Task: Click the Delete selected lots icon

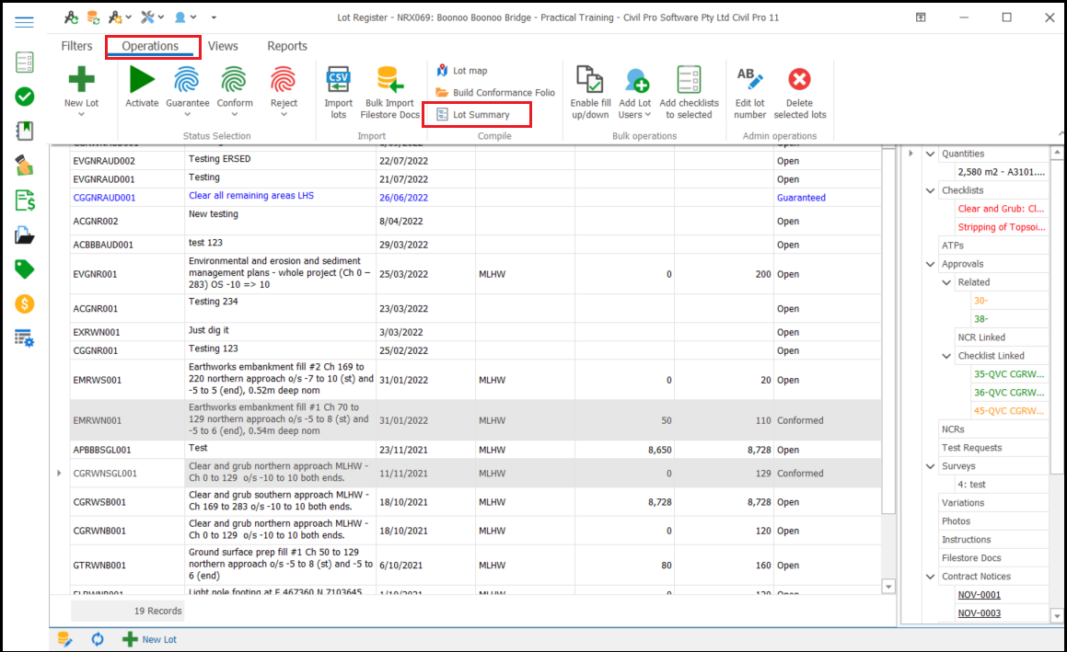Action: pos(799,79)
